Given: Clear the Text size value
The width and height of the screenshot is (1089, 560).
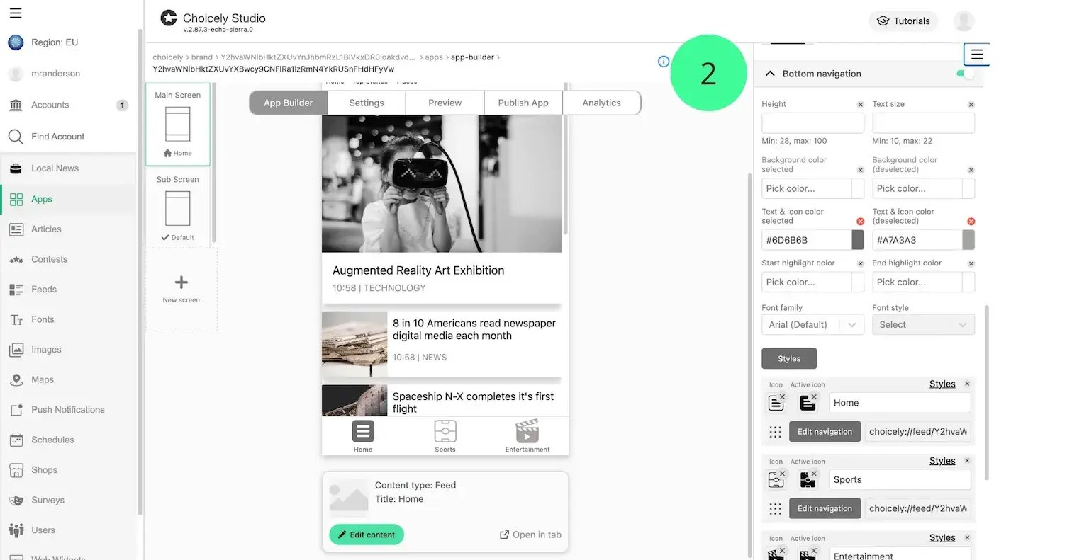Looking at the screenshot, I should (x=971, y=105).
